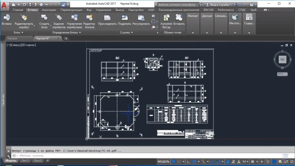Expand the Блок panel dropdown
The height and width of the screenshot is (166, 295).
(18, 32)
